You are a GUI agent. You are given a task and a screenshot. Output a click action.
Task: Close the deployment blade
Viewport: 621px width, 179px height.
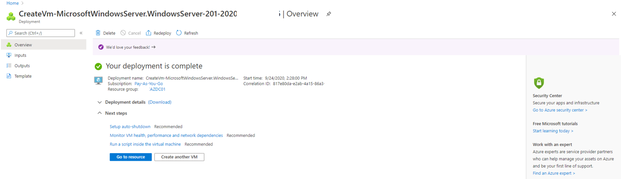click(614, 14)
